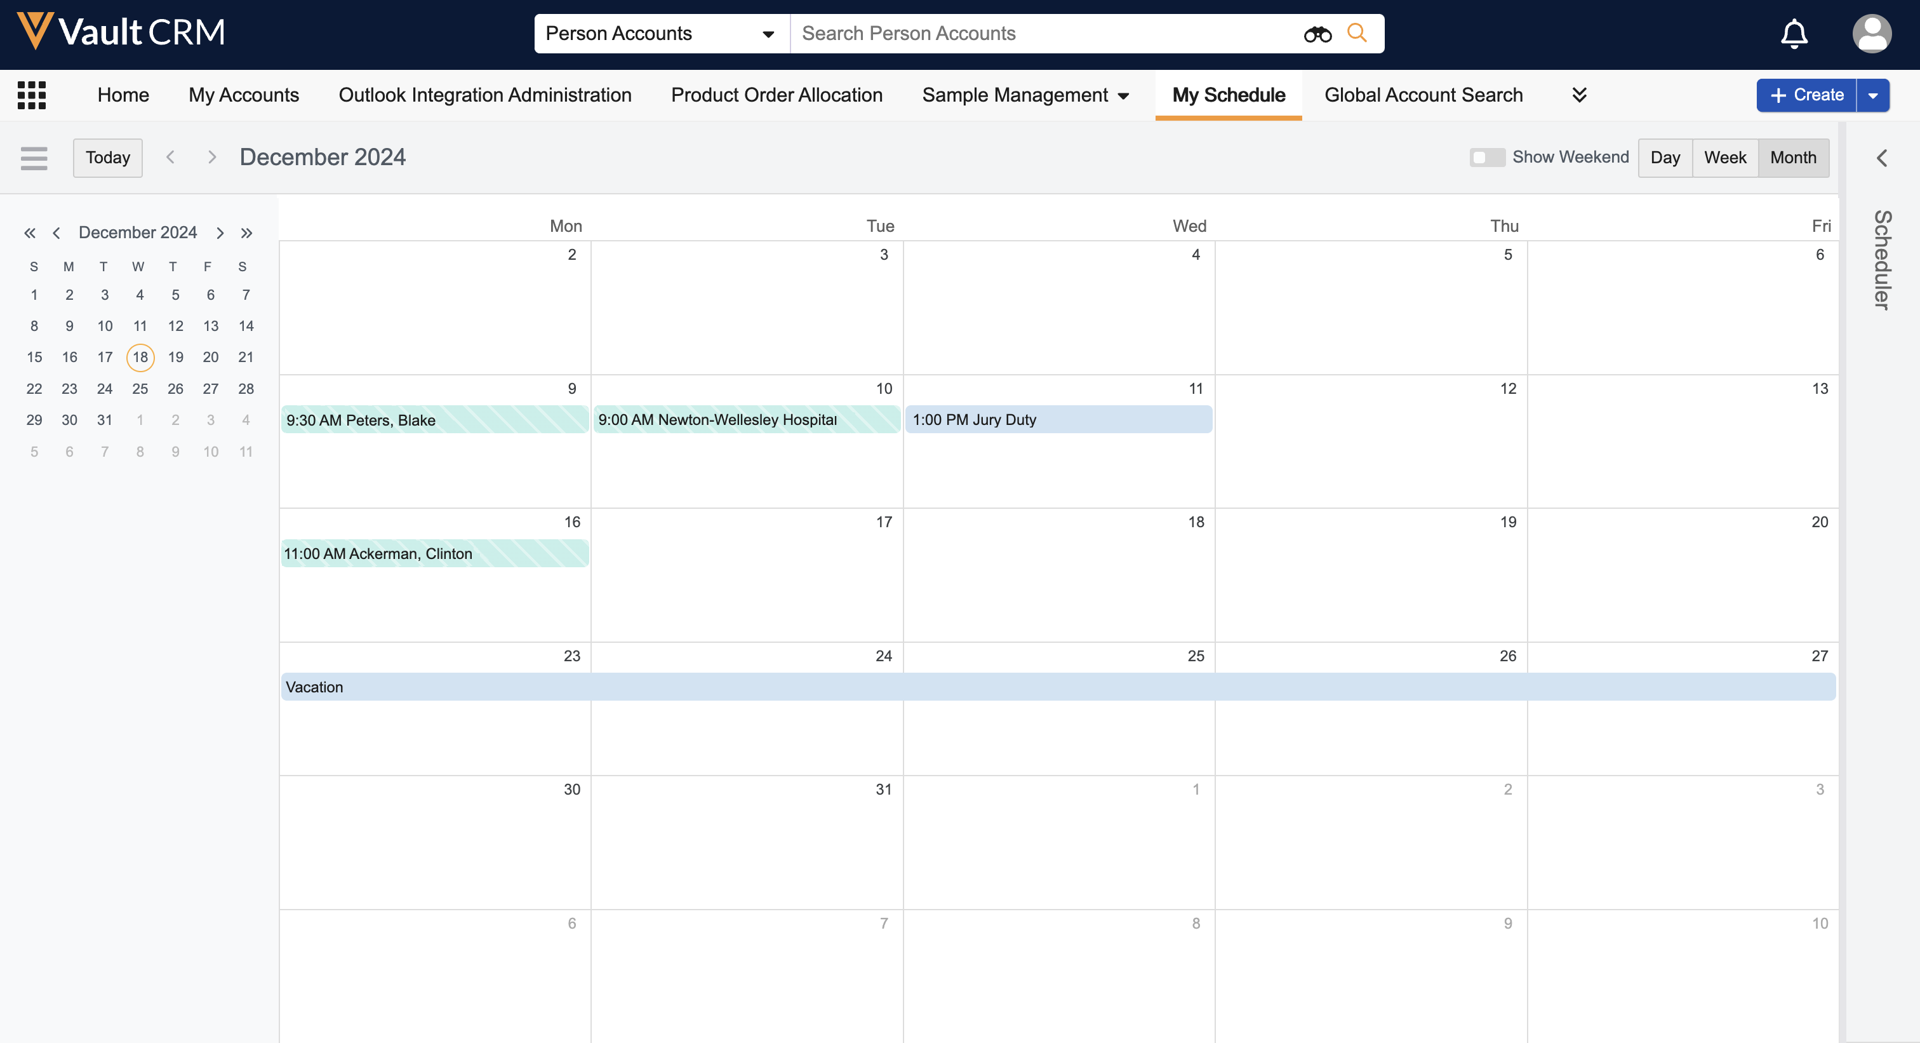Viewport: 1920px width, 1043px height.
Task: Jump forward a year in mini calendar
Action: coord(247,232)
